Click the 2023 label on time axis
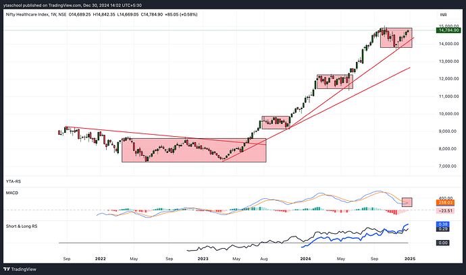466x275 pixels. click(x=202, y=258)
